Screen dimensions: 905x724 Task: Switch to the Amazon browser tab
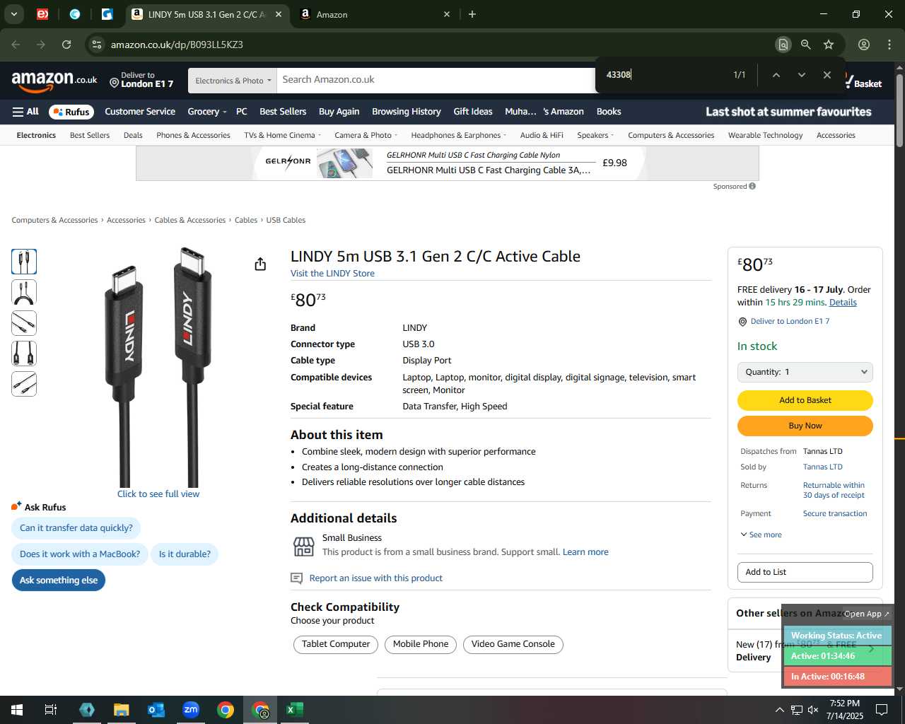point(375,14)
